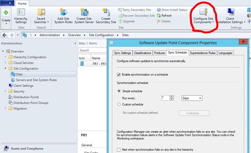This screenshot has width=251, height=153.
Task: Select the PR1 - PR1 site row
Action: point(93,64)
